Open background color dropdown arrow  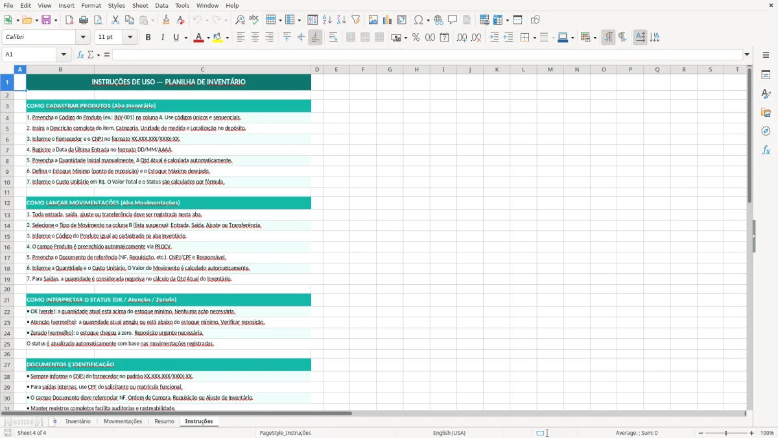coord(227,38)
